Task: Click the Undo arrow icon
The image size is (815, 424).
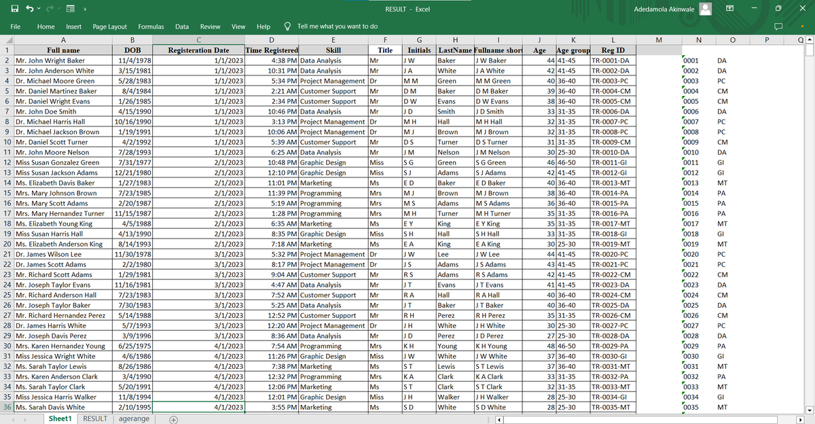Action: click(30, 9)
